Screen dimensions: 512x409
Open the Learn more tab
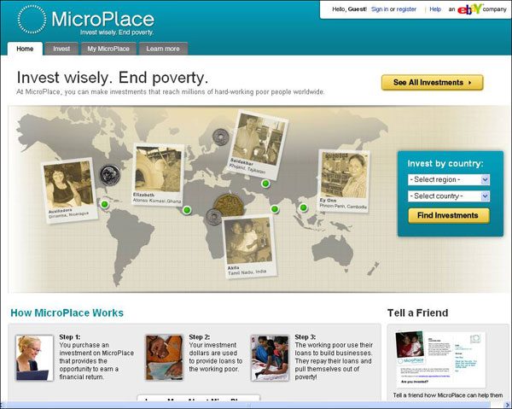click(x=163, y=49)
